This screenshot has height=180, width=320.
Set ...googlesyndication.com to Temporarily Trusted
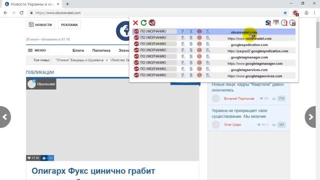click(183, 44)
